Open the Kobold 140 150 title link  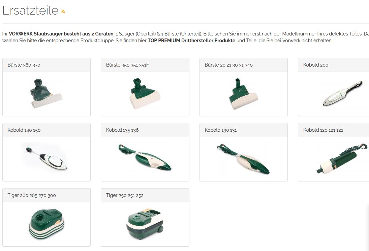[x=24, y=130]
